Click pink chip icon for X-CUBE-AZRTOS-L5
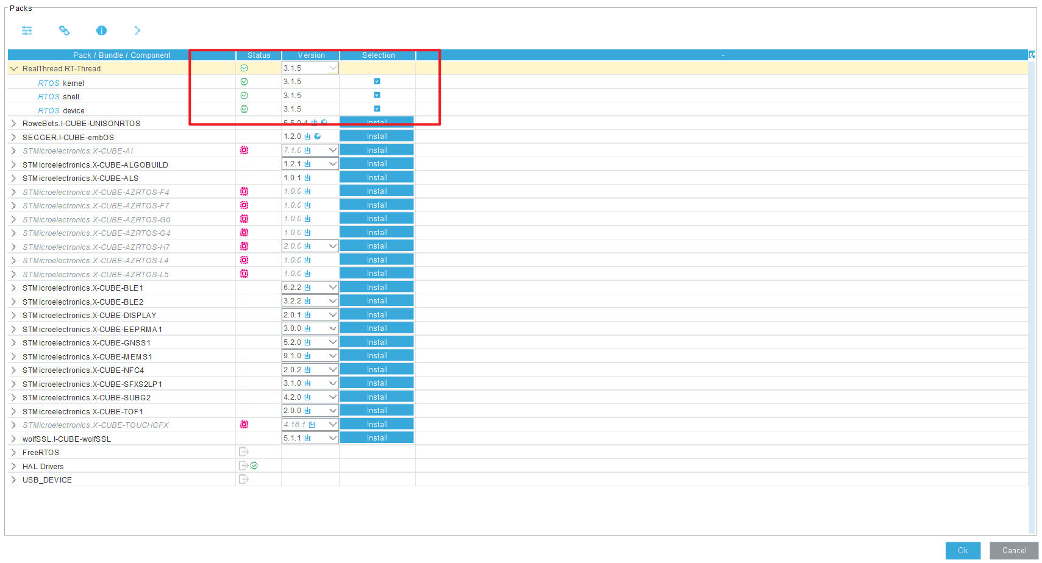Image resolution: width=1042 pixels, height=563 pixels. pos(244,274)
